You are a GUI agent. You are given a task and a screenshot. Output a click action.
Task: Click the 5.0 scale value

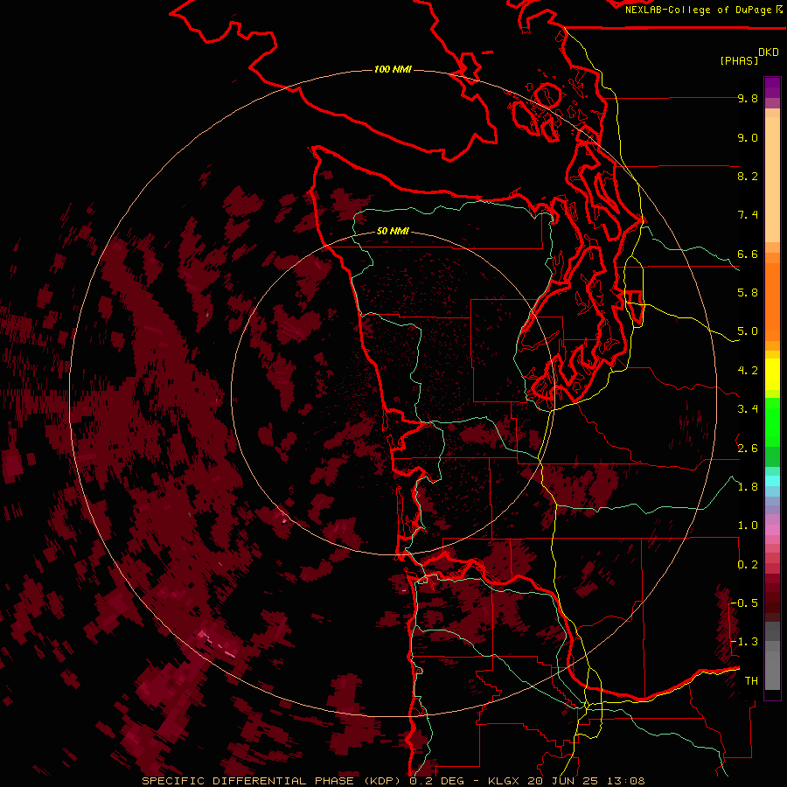(x=748, y=331)
